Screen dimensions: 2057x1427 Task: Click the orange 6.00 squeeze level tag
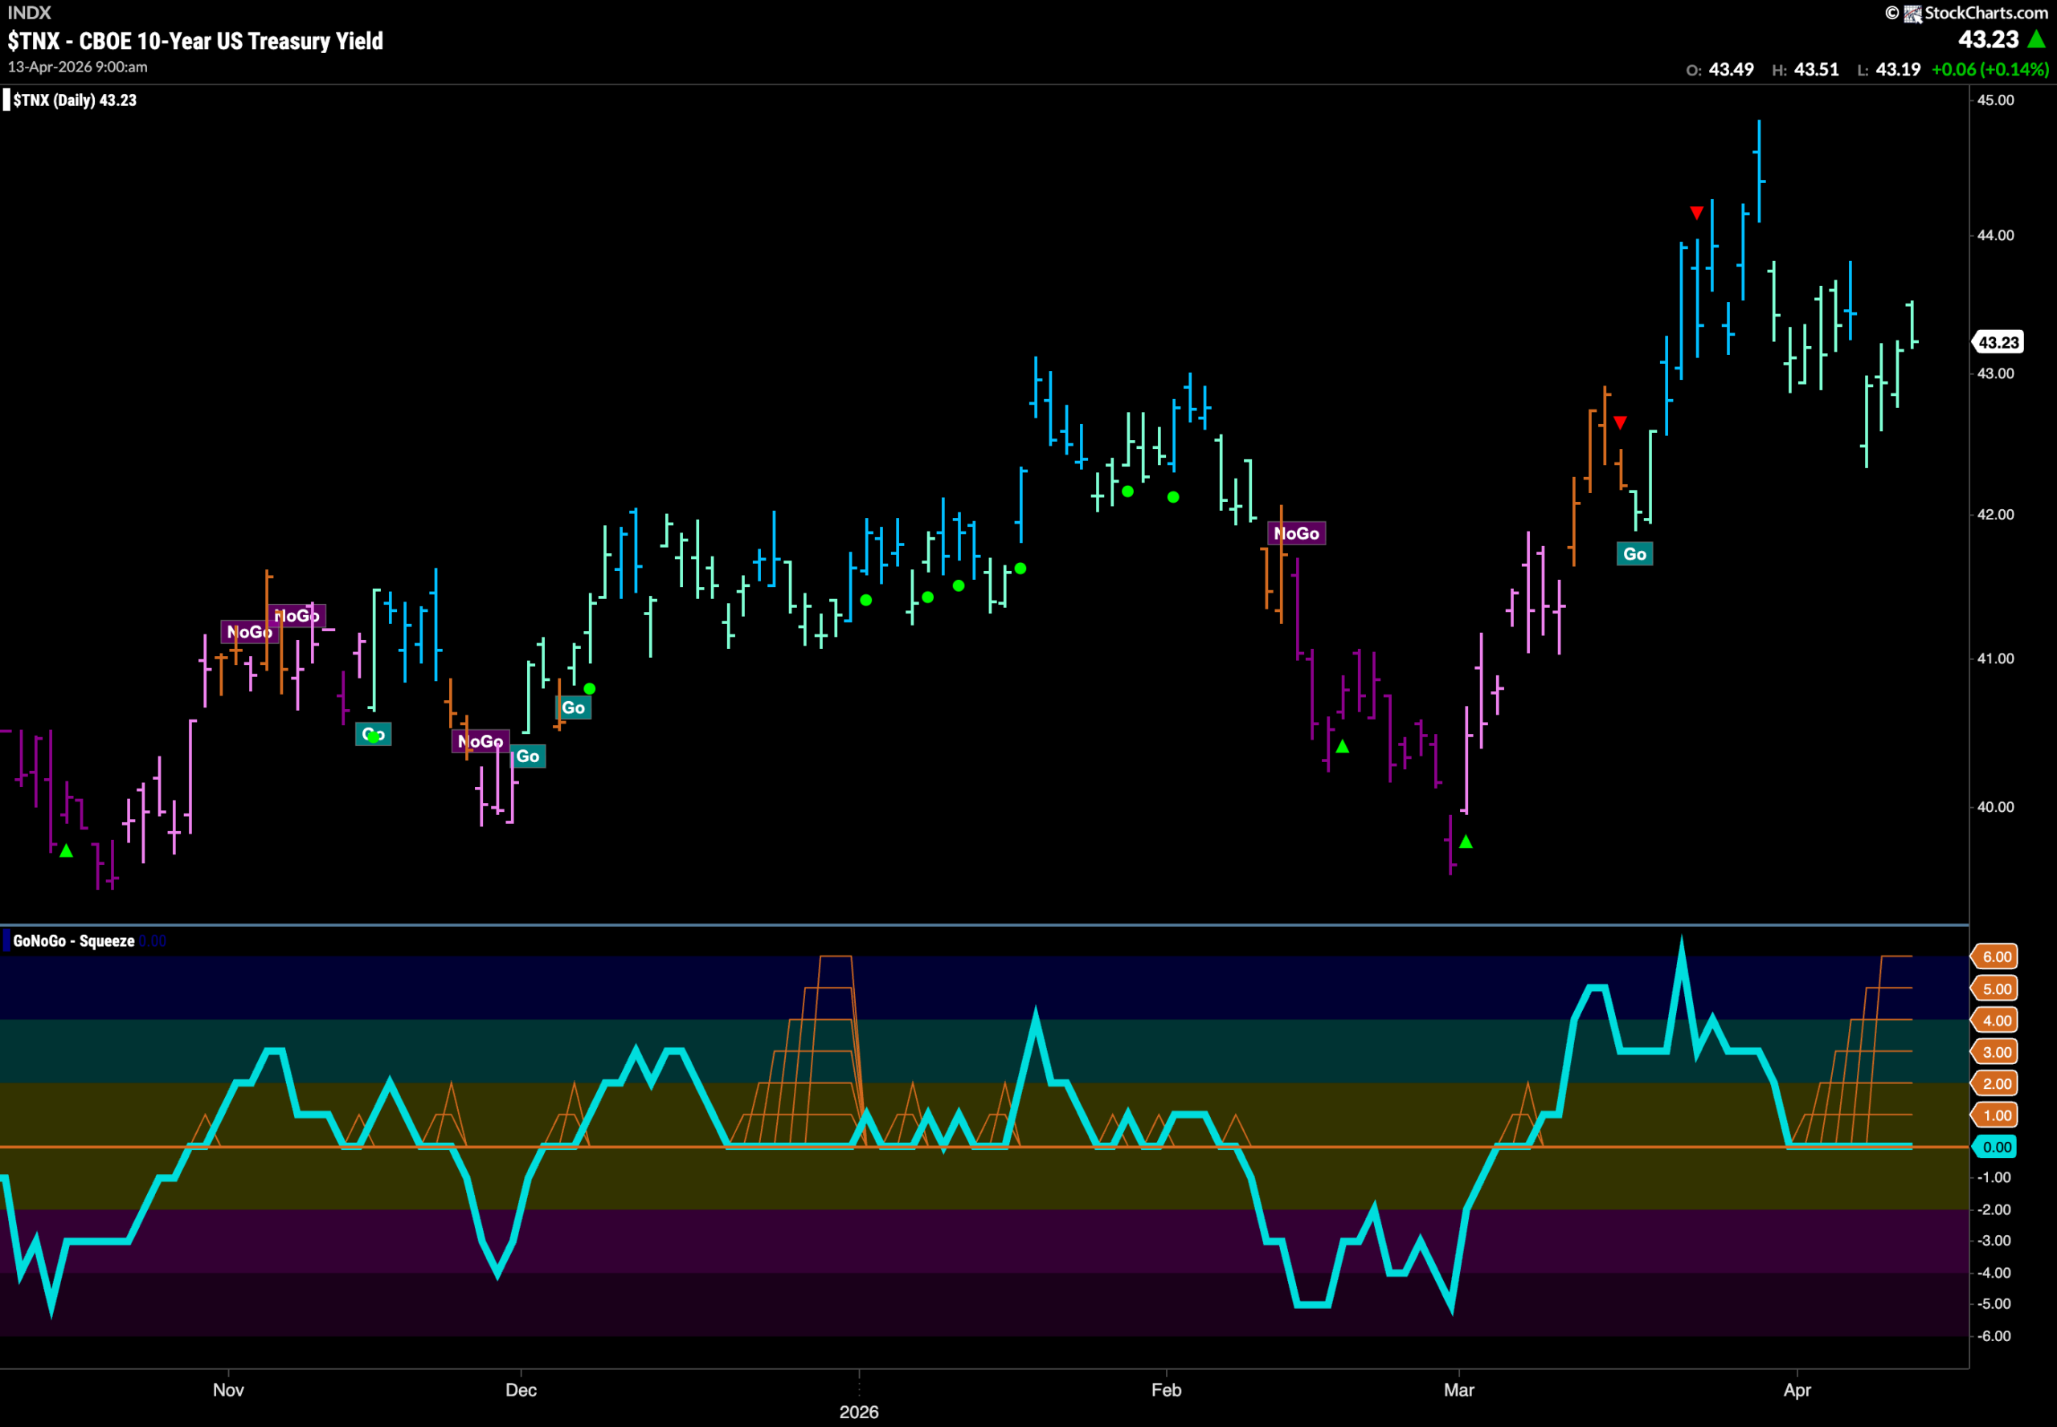[x=1994, y=956]
